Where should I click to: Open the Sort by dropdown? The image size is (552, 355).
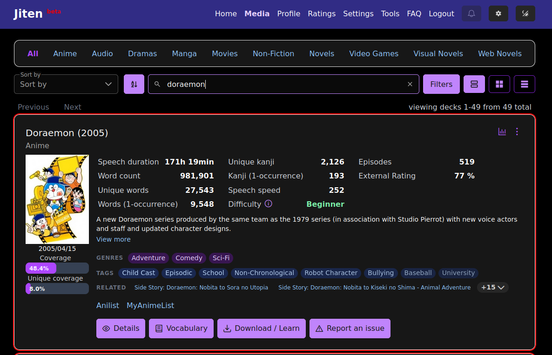coord(66,84)
